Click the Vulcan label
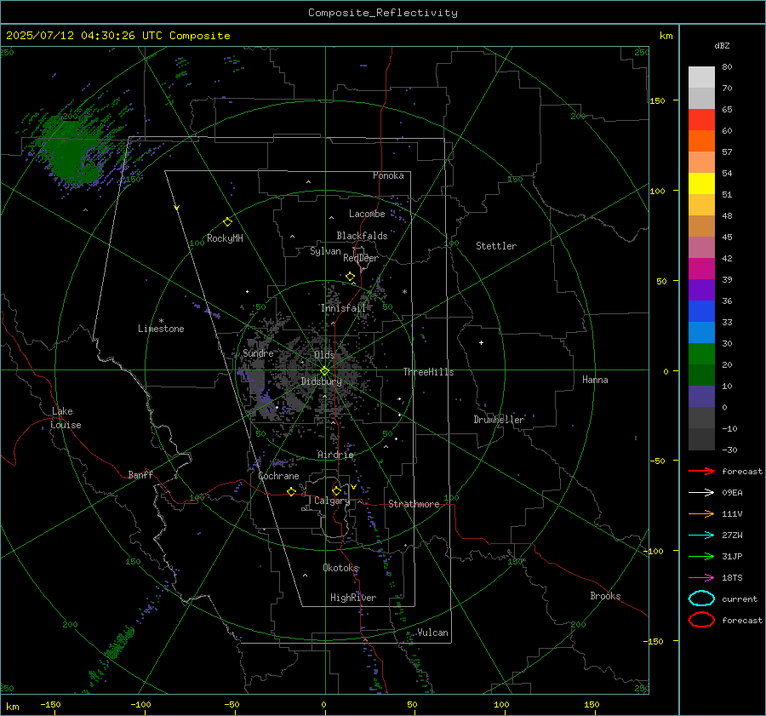 [432, 633]
